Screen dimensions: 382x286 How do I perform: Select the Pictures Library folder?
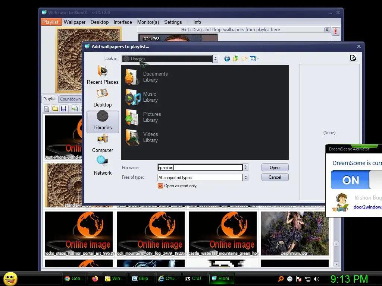coord(143,117)
